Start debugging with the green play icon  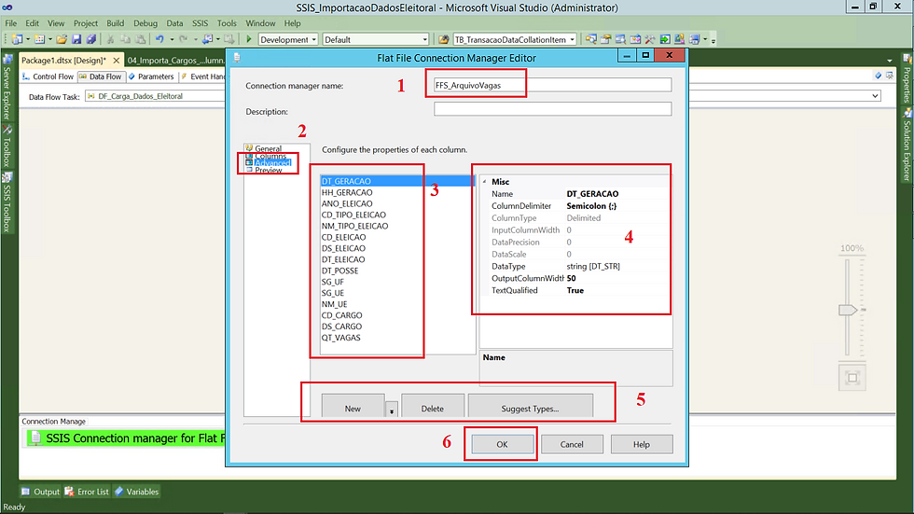249,39
